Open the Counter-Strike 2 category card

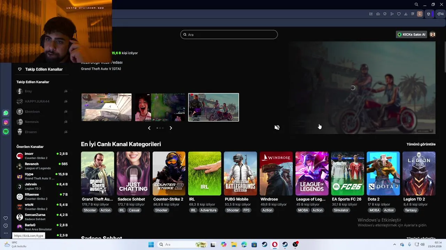tap(169, 174)
